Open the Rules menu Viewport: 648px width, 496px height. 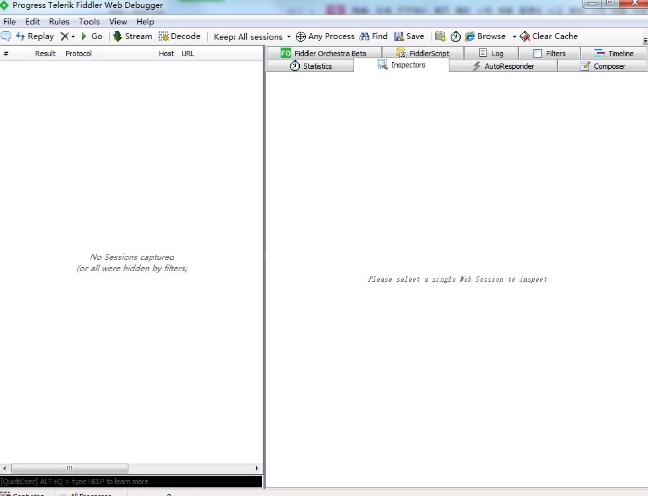59,22
